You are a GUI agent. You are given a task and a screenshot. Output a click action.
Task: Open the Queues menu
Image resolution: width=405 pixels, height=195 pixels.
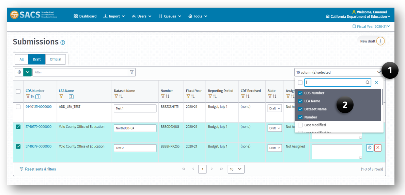coord(170,16)
